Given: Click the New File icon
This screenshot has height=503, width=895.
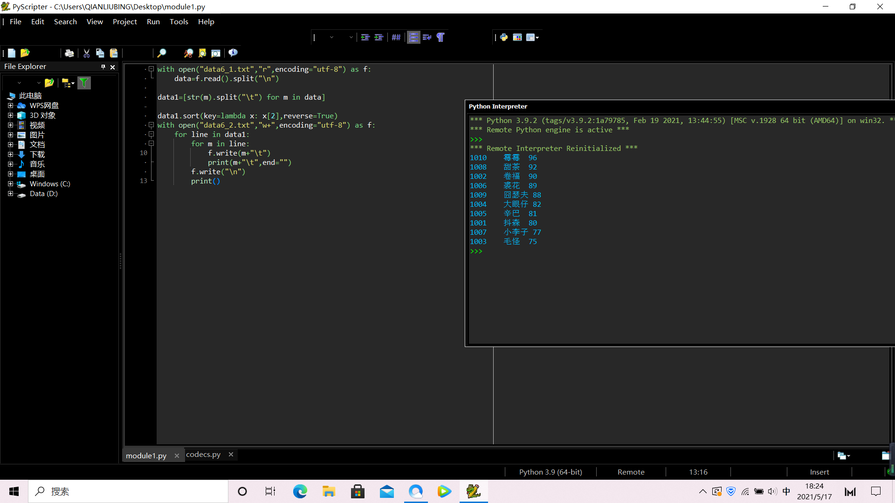Looking at the screenshot, I should pos(12,53).
